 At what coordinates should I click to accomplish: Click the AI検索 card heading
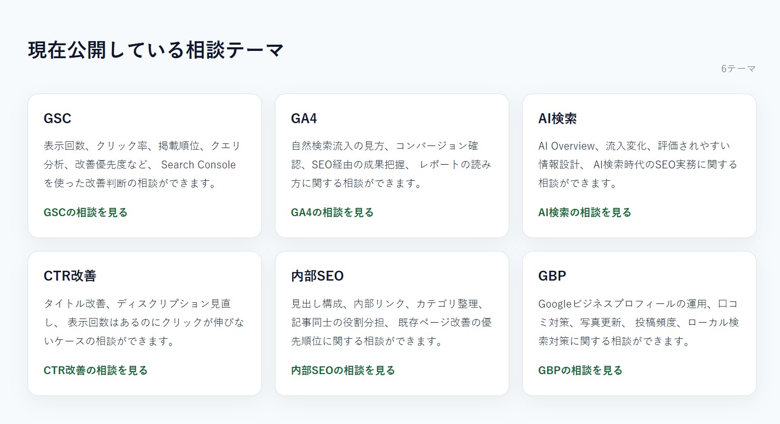pos(557,118)
